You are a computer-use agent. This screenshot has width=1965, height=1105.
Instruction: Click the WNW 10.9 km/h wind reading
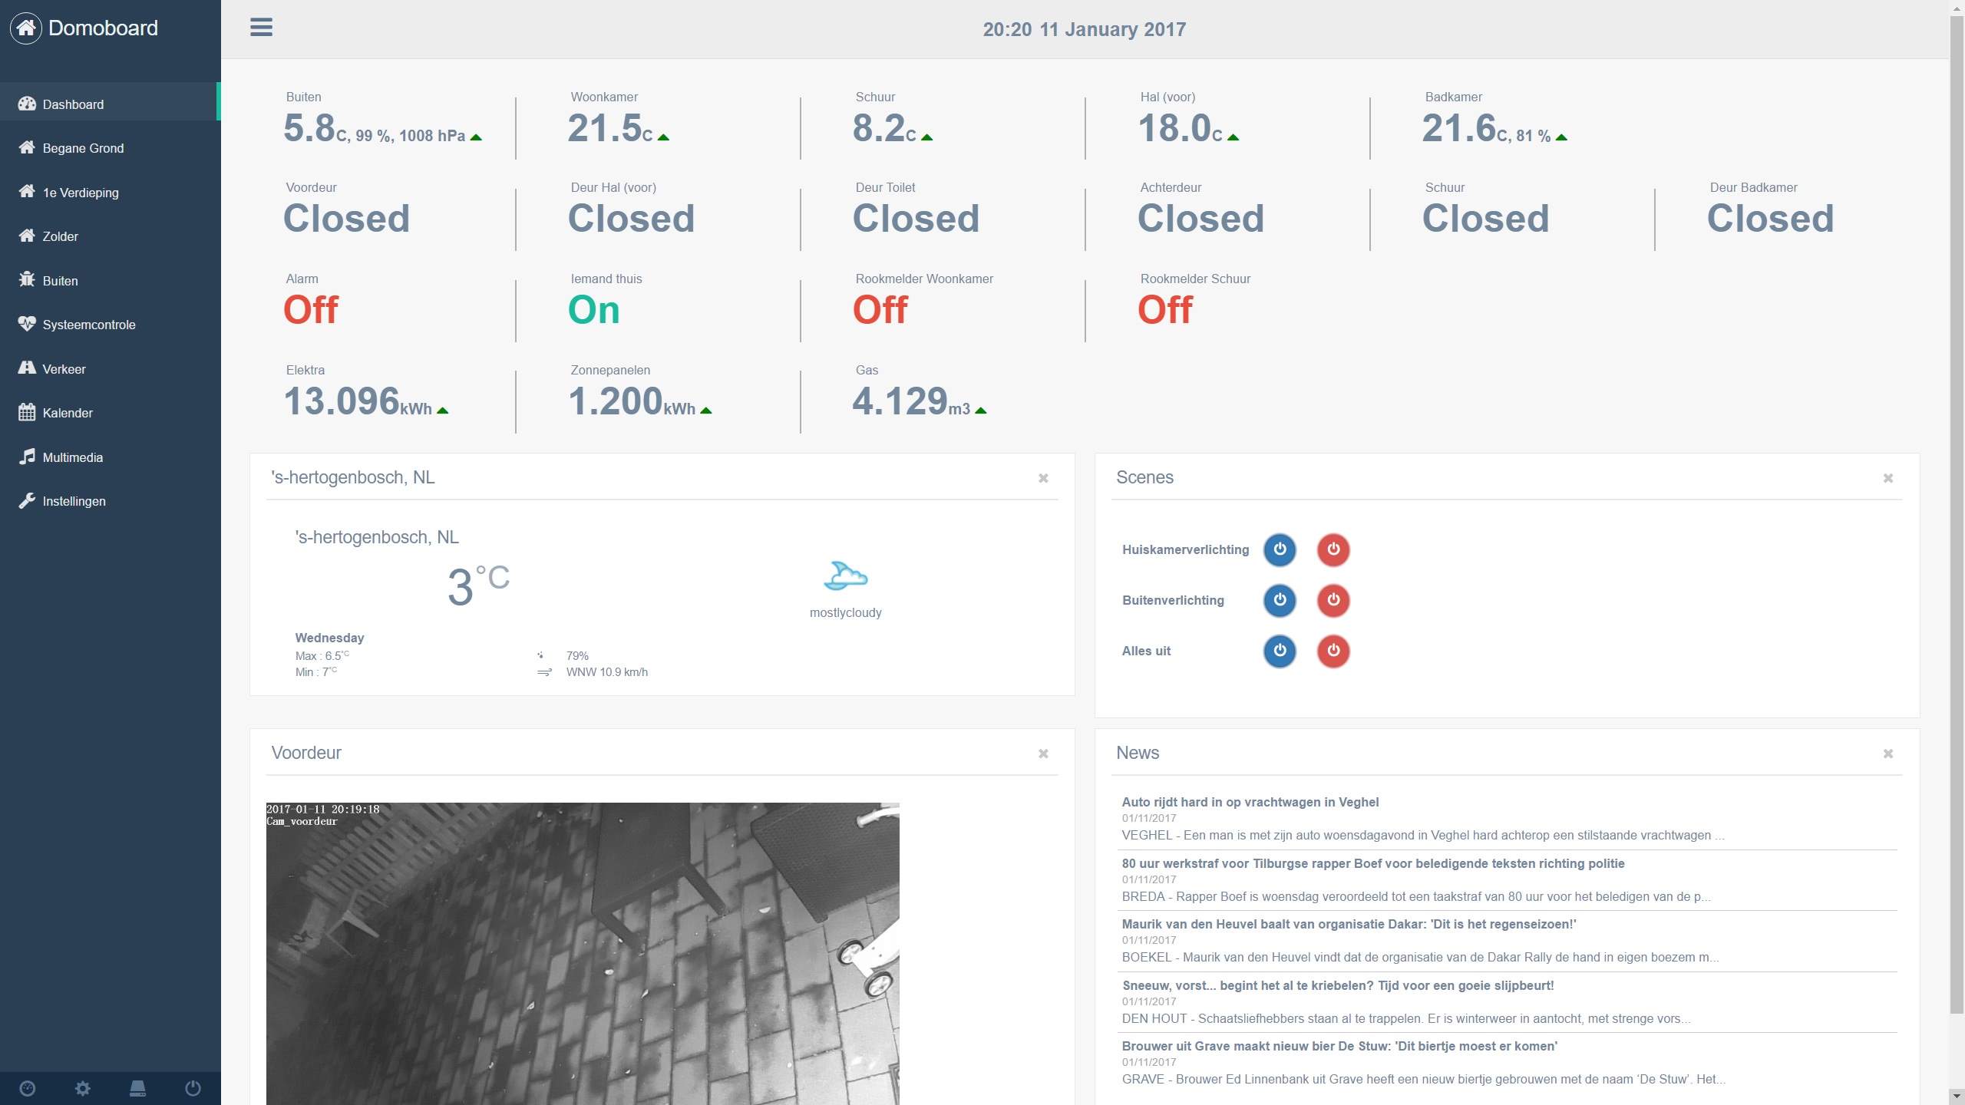point(607,672)
